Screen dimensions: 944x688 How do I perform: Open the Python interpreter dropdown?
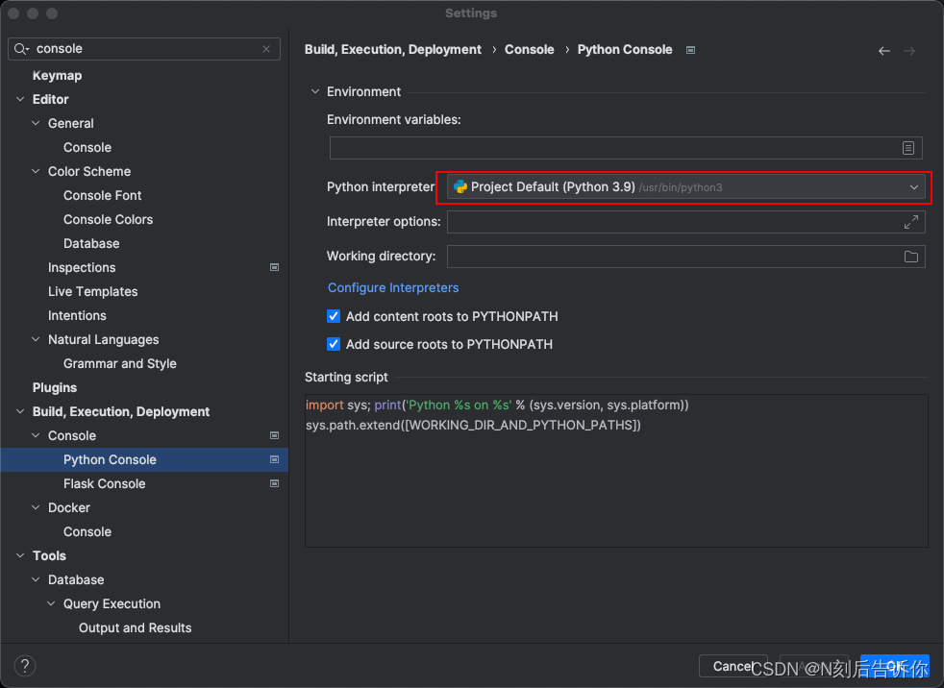tap(686, 187)
